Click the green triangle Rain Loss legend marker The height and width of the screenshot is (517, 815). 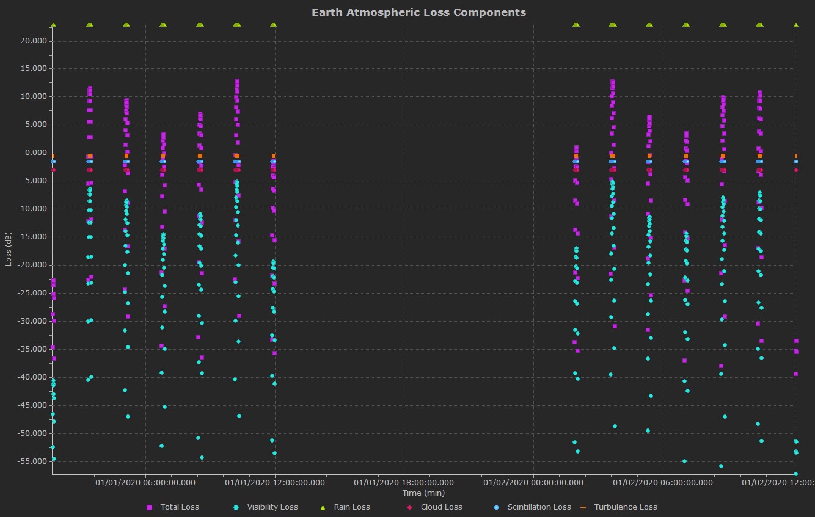tap(323, 507)
